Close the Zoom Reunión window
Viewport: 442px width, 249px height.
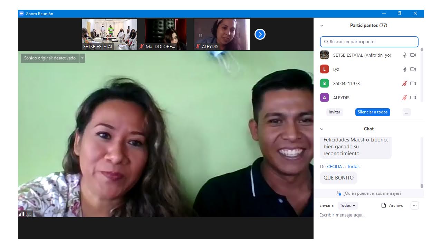click(415, 13)
